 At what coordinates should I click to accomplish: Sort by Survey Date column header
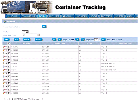[x=60, y=43]
